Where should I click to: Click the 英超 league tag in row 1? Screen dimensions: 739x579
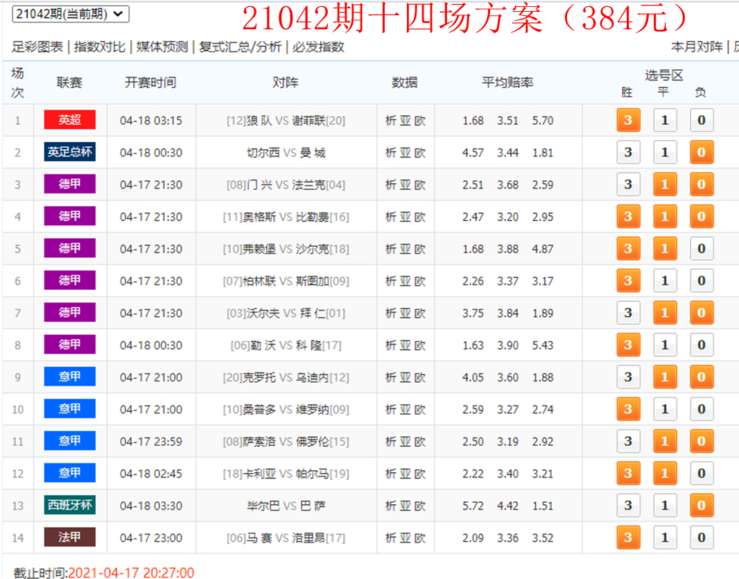70,120
